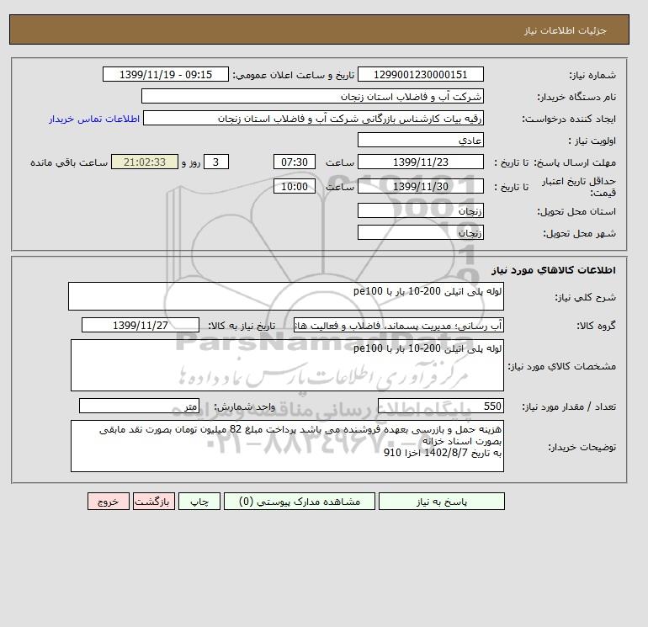Viewport: 648px width, 627px height.
Task: Click 'مهلت ارسال پاسخ:' label
Action: pyautogui.click(x=576, y=162)
